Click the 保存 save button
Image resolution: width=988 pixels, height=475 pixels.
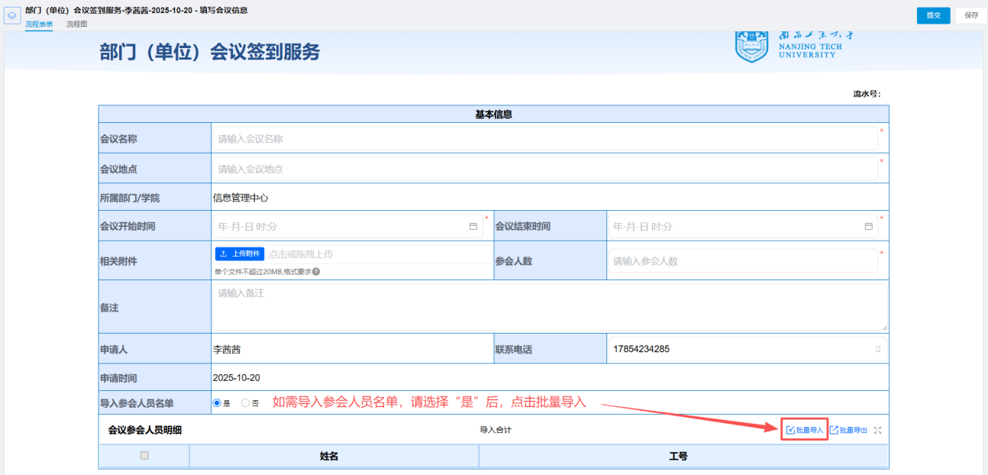pos(970,15)
